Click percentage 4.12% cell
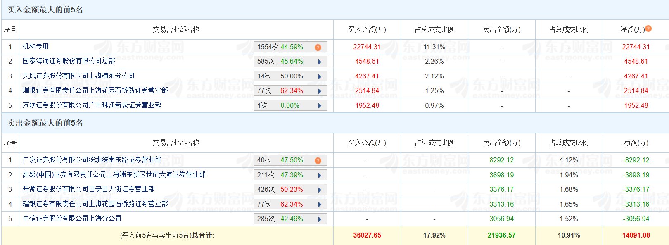Viewport: 669px width, 245px height. tap(569, 160)
